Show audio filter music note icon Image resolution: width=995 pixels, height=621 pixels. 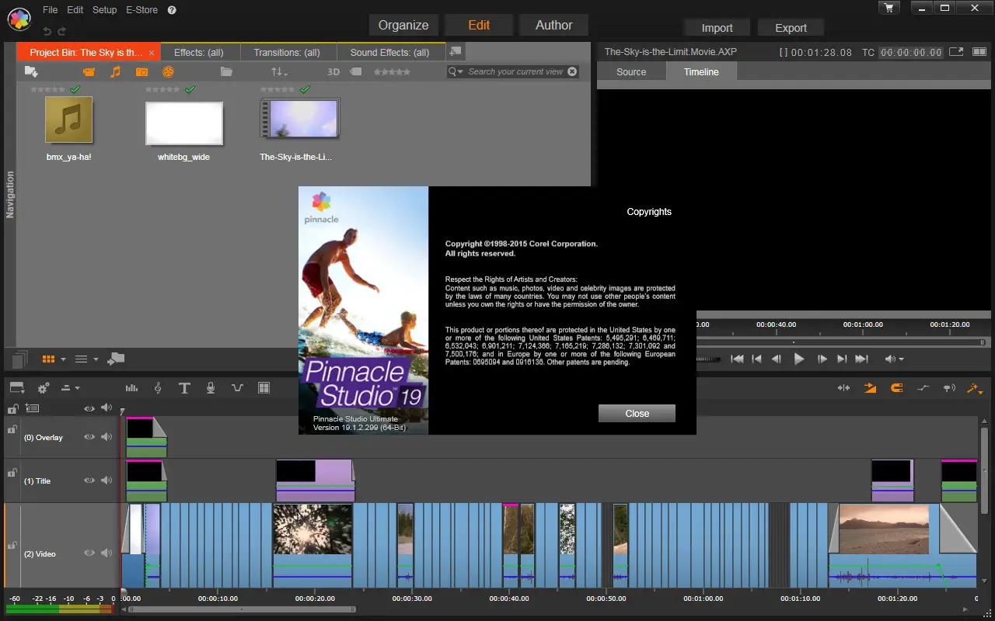pos(115,71)
